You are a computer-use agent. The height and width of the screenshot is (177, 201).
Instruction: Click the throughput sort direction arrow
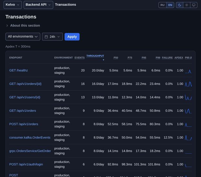pos(103,60)
